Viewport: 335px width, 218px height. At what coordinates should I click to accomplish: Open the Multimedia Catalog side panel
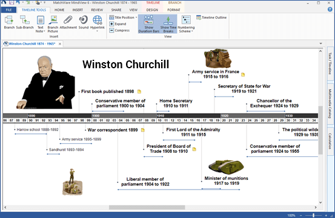click(x=330, y=103)
